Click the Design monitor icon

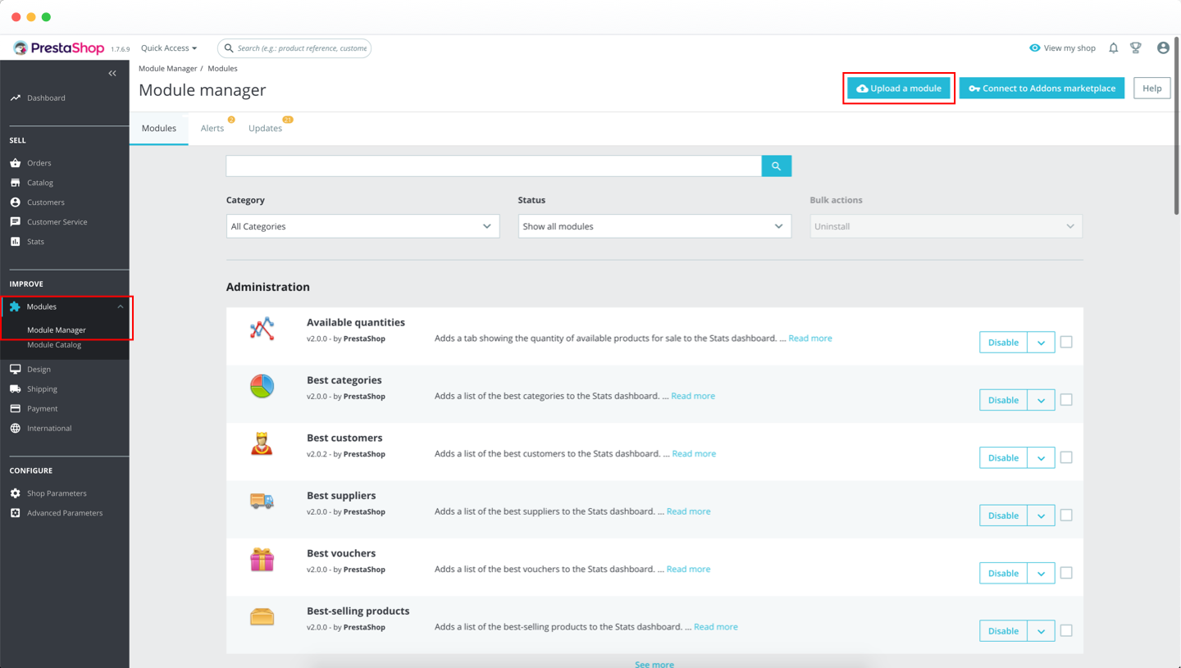tap(16, 370)
